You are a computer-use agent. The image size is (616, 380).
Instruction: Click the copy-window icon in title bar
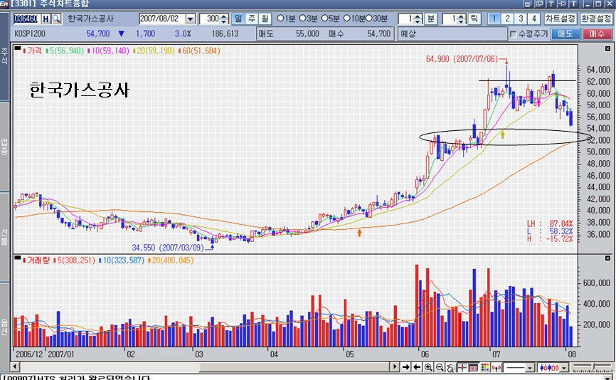(x=540, y=4)
